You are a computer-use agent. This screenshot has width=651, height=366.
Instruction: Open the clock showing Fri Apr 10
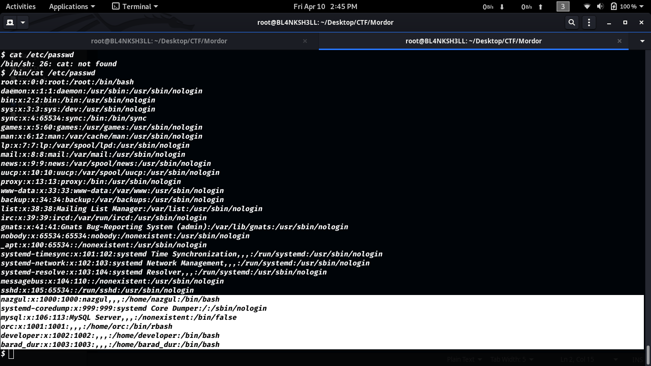pyautogui.click(x=325, y=7)
